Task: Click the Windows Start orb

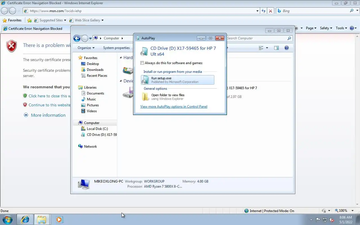Action: (8, 219)
